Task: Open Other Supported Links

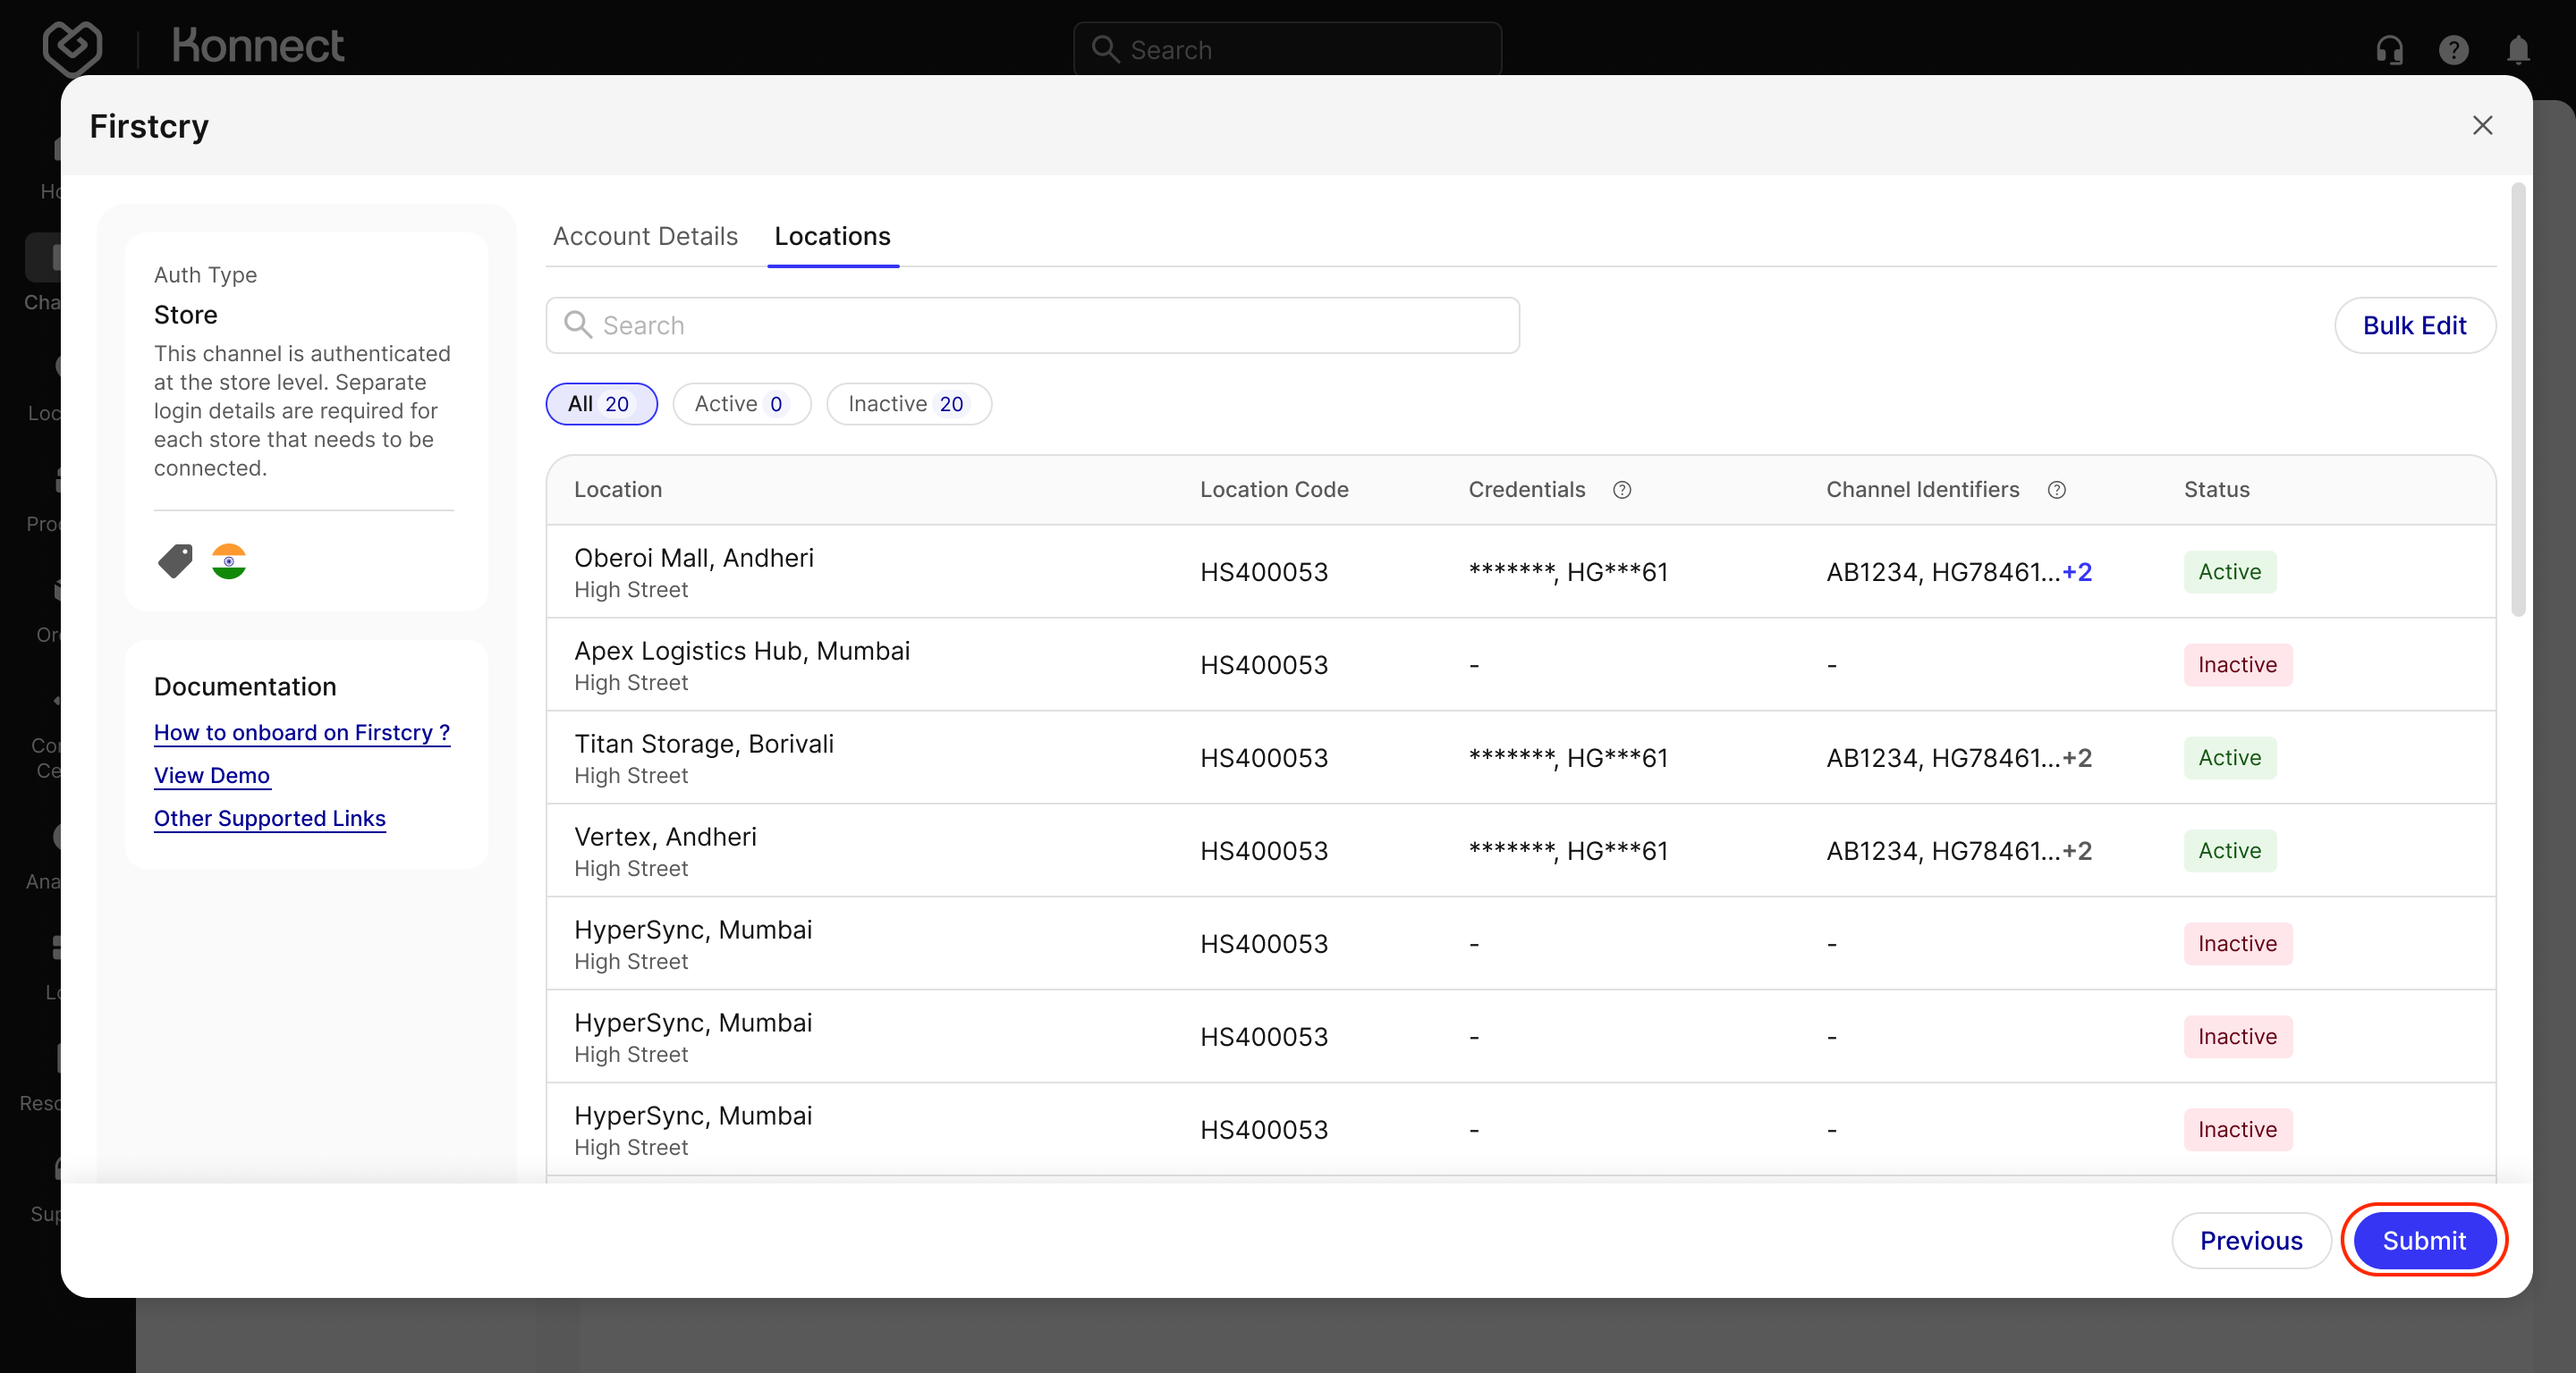Action: (x=270, y=819)
